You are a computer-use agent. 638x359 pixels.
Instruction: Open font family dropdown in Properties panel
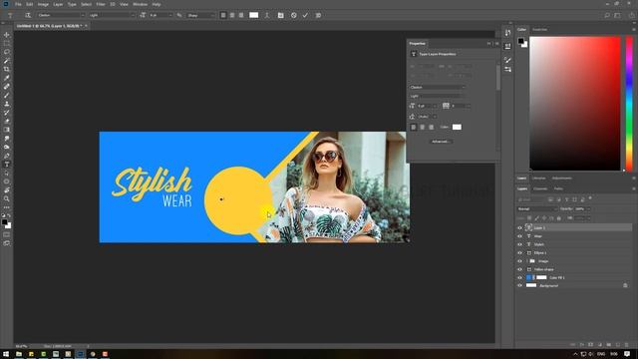tap(438, 87)
